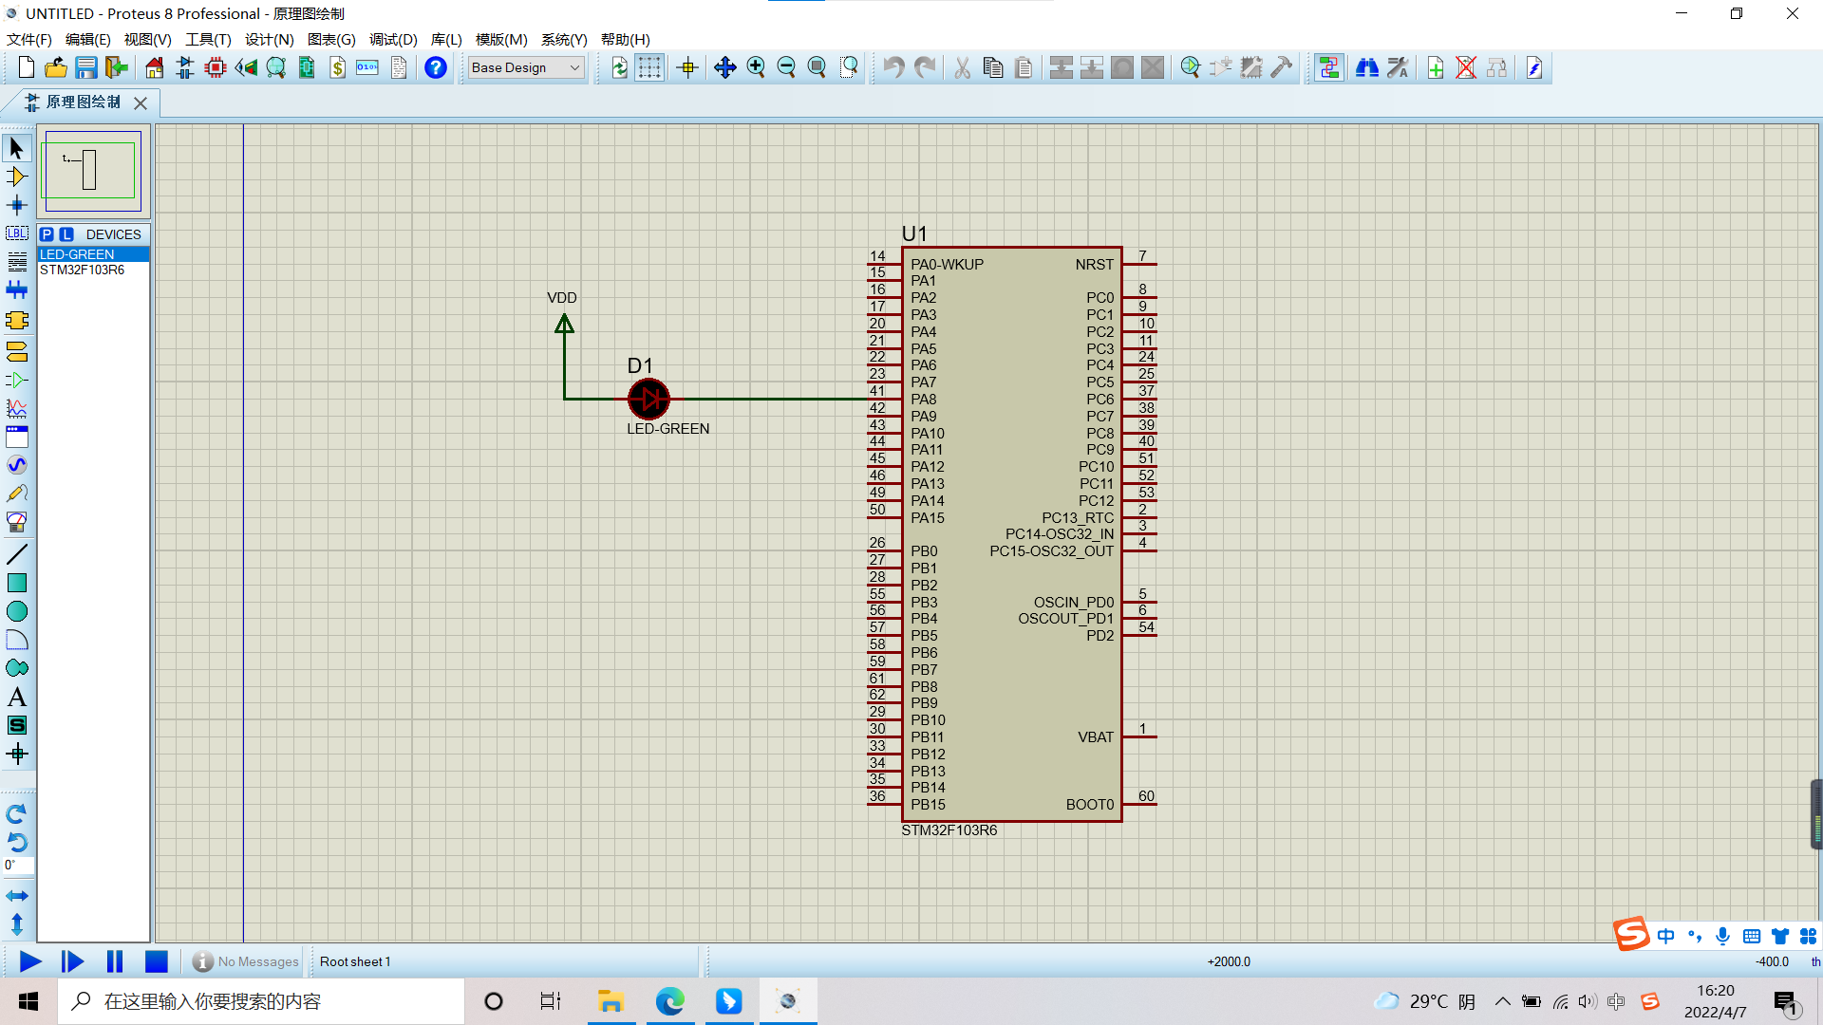Open the 设计(N) menu
Image resolution: width=1823 pixels, height=1025 pixels.
coord(270,39)
